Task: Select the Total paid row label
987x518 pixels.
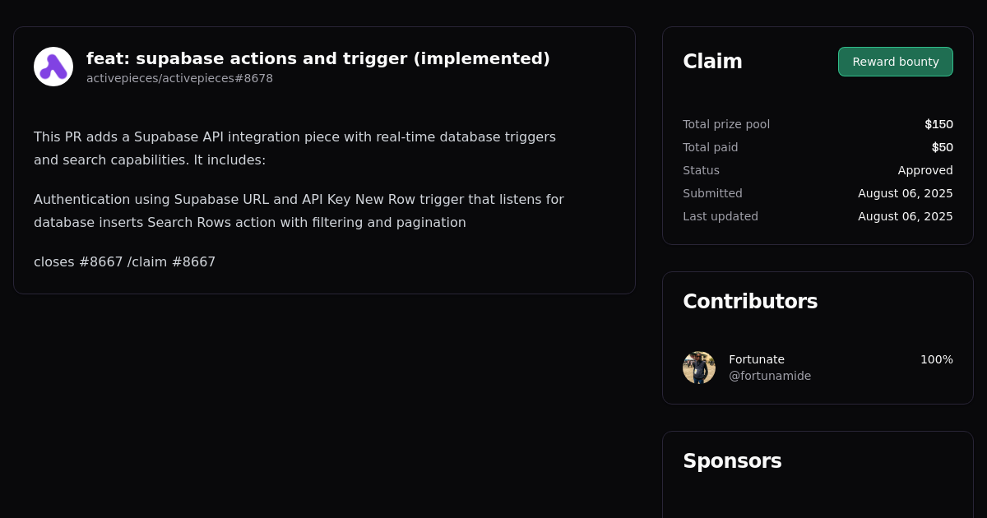Action: (x=710, y=147)
